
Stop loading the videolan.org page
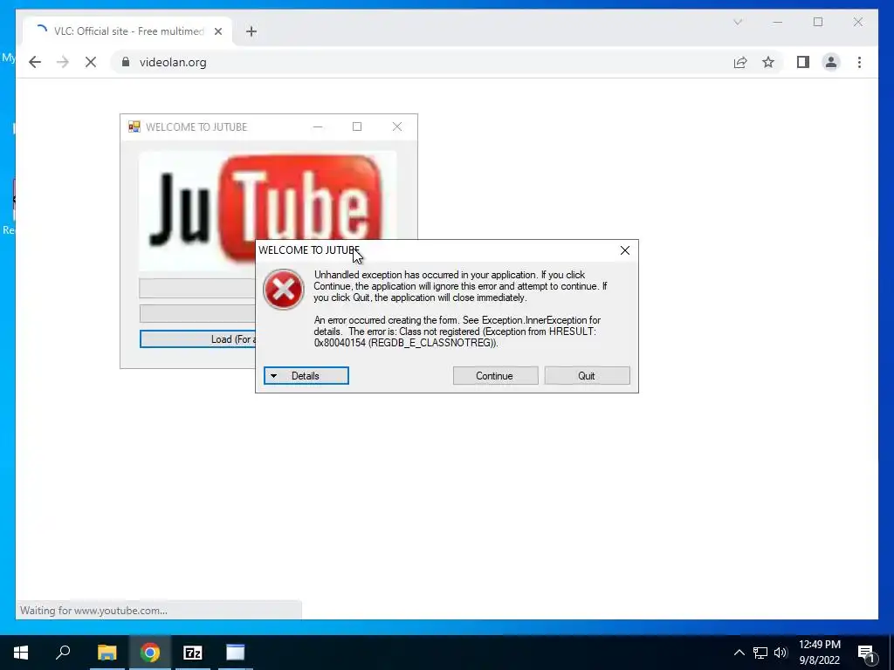click(x=91, y=62)
